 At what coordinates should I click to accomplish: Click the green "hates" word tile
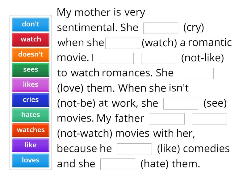31,115
